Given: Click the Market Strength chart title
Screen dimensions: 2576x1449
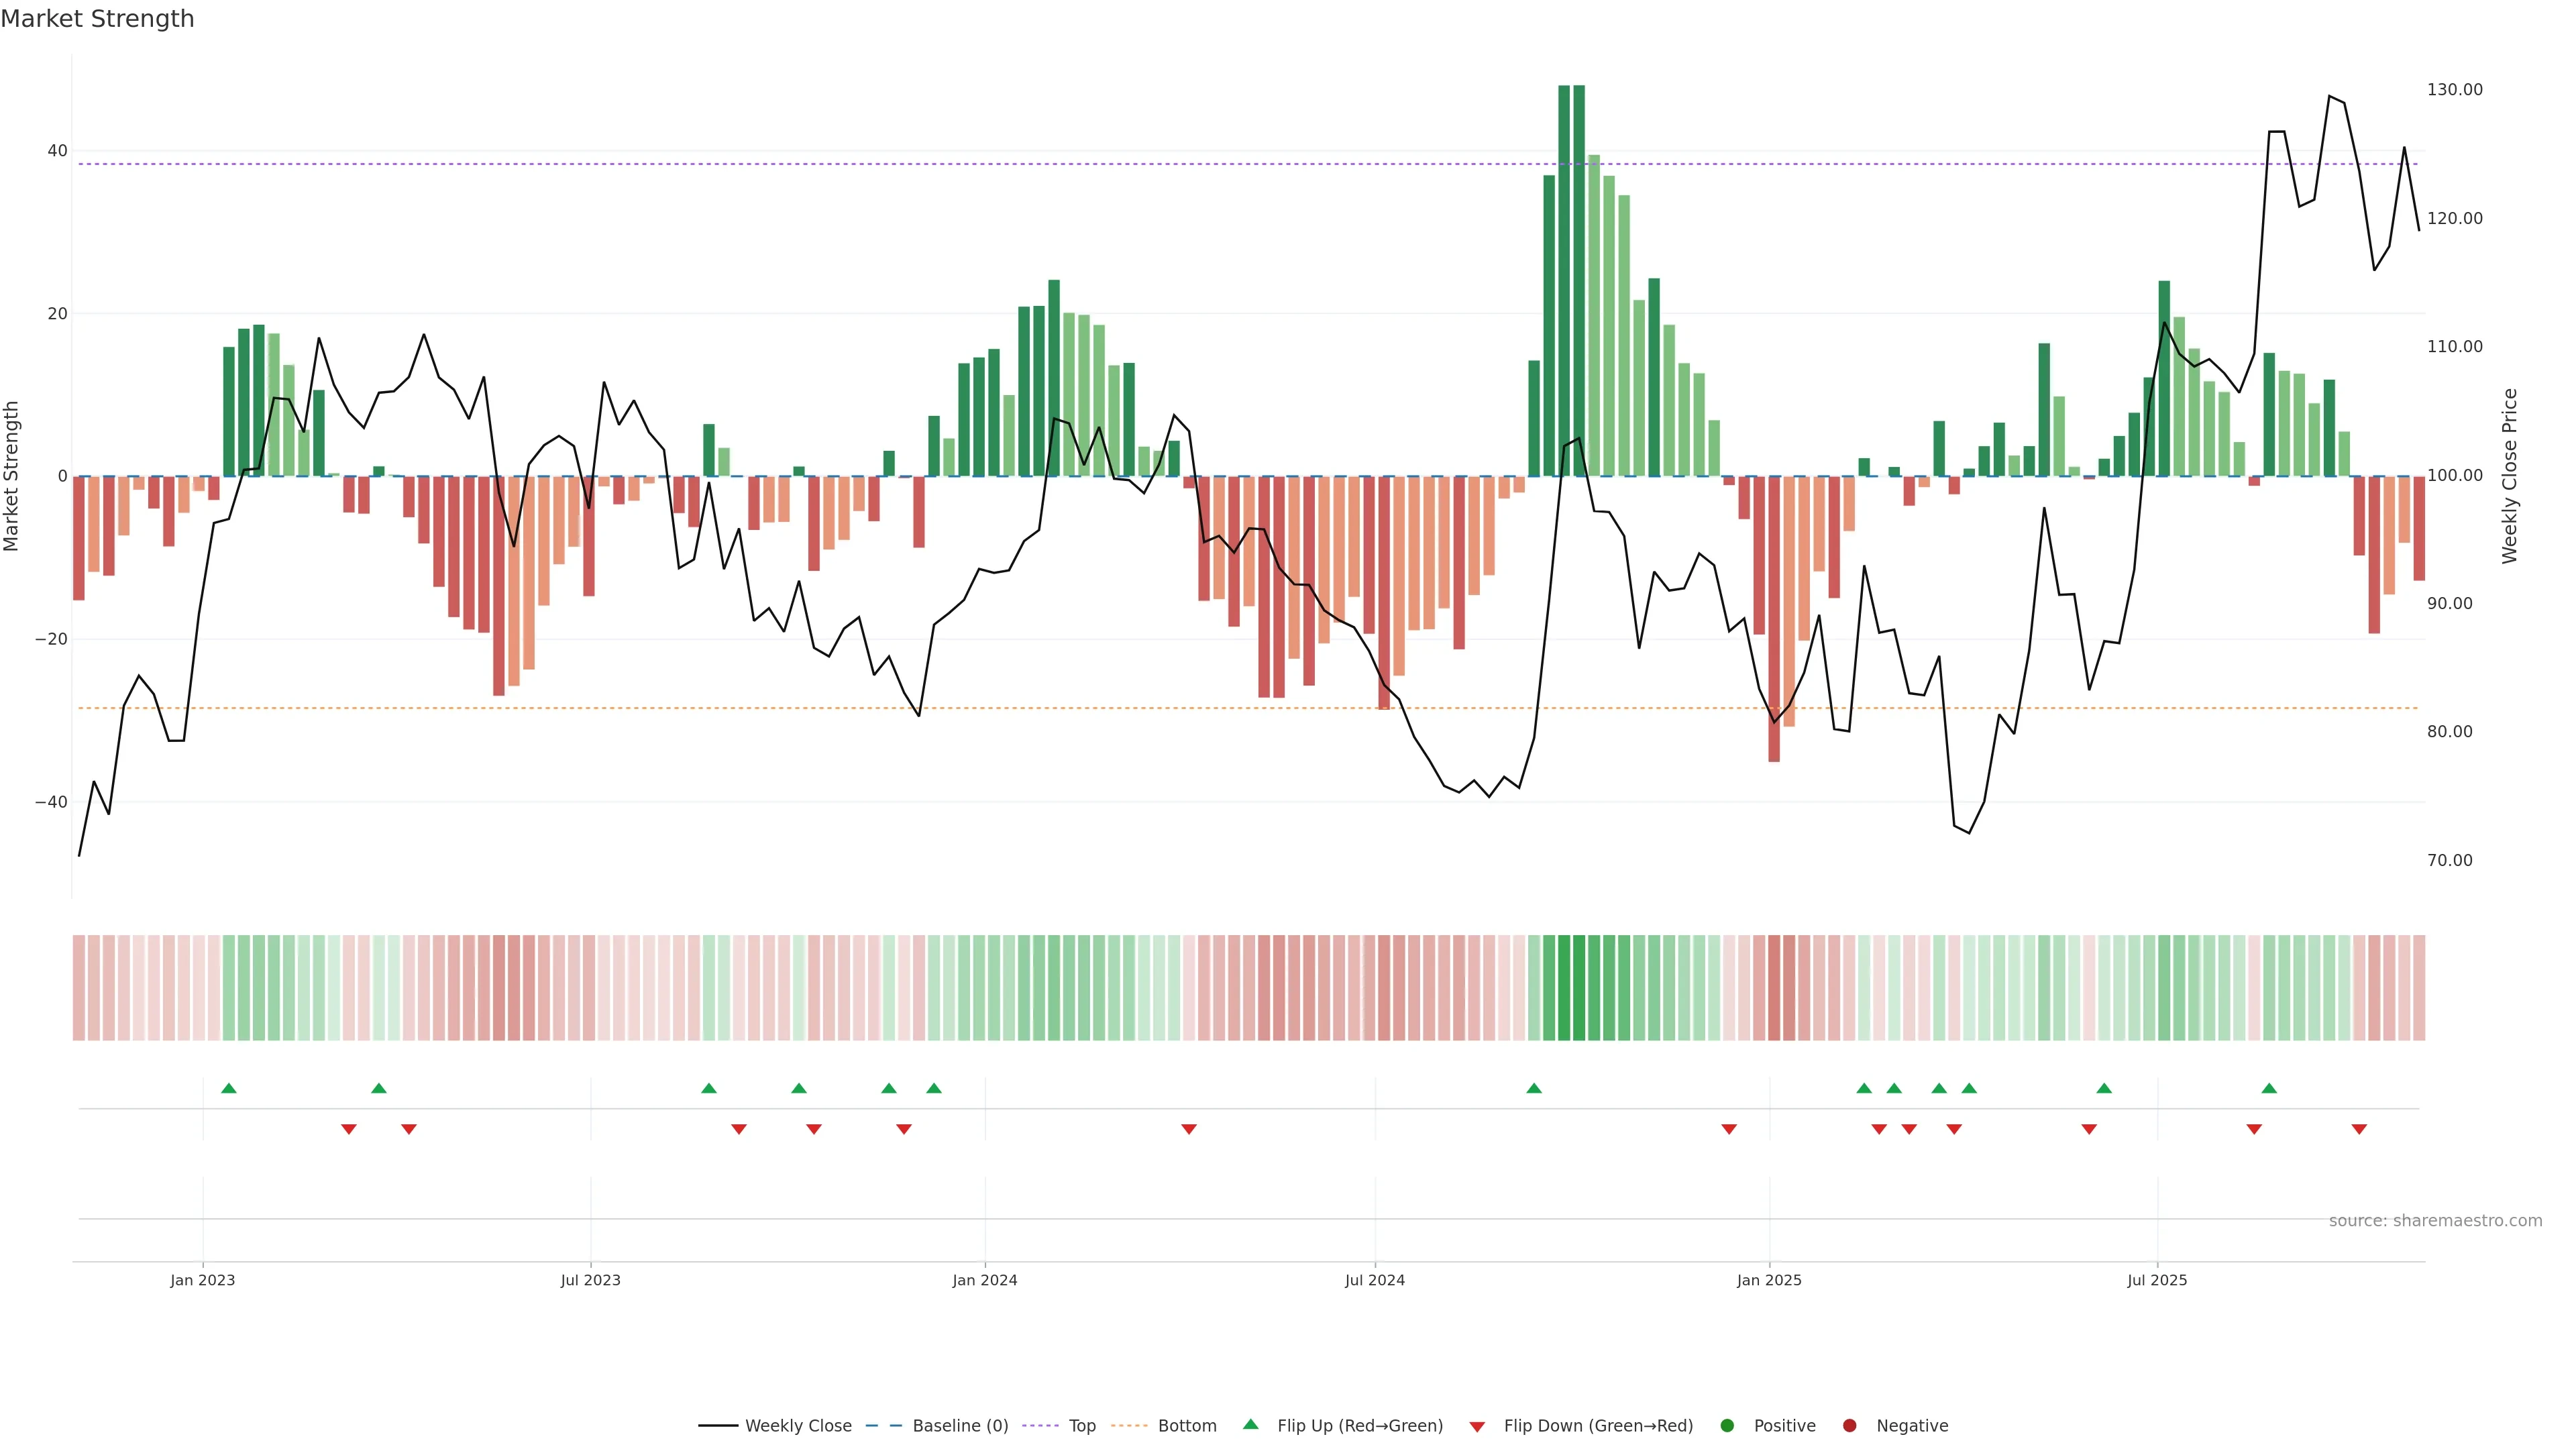Looking at the screenshot, I should tap(97, 19).
